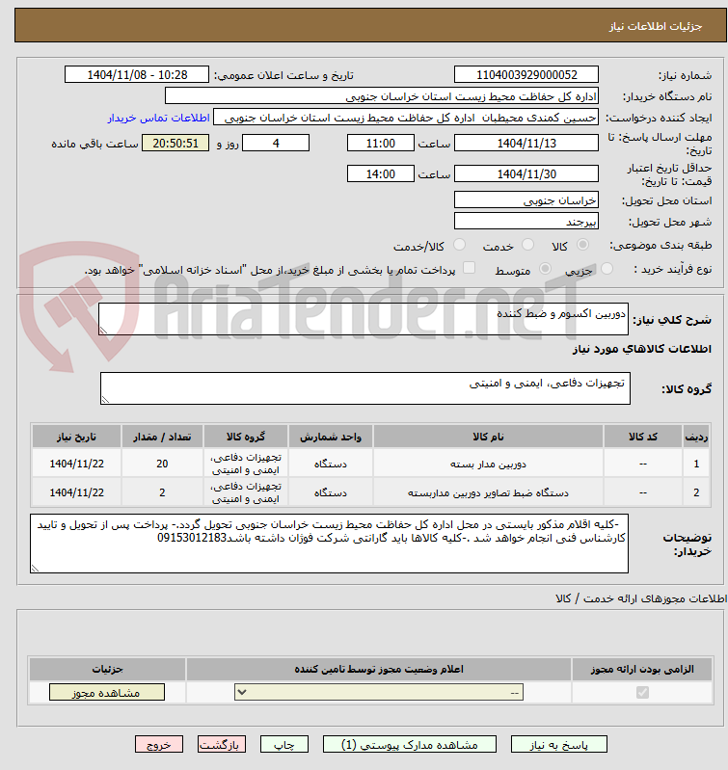Click the validity time field 14:00
Image resolution: width=728 pixels, height=770 pixels.
[x=381, y=173]
